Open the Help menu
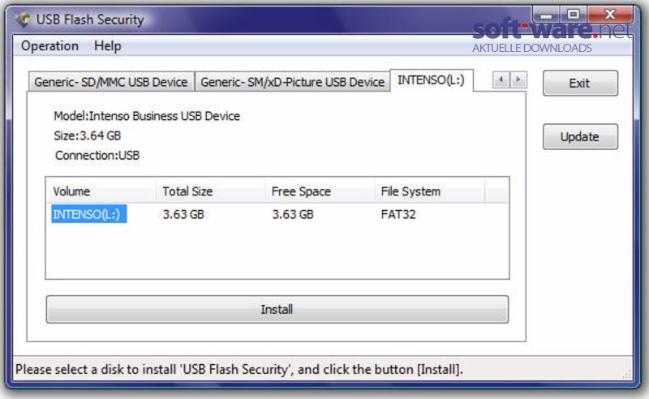 click(108, 45)
